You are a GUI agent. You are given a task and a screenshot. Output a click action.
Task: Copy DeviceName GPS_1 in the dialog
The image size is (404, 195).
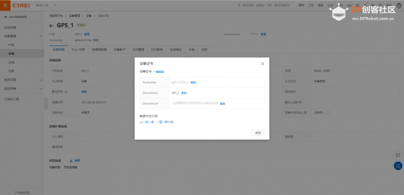click(184, 93)
